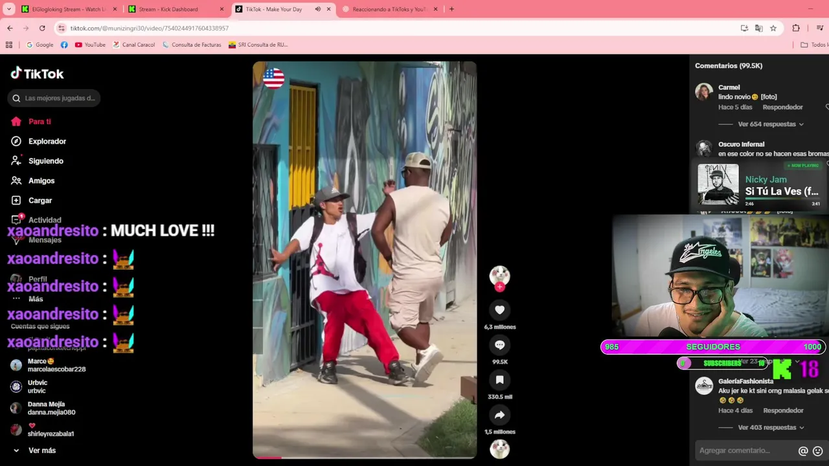Switch to Reaccionando a TikToks tab
Screen dimensions: 829x466
(x=389, y=9)
